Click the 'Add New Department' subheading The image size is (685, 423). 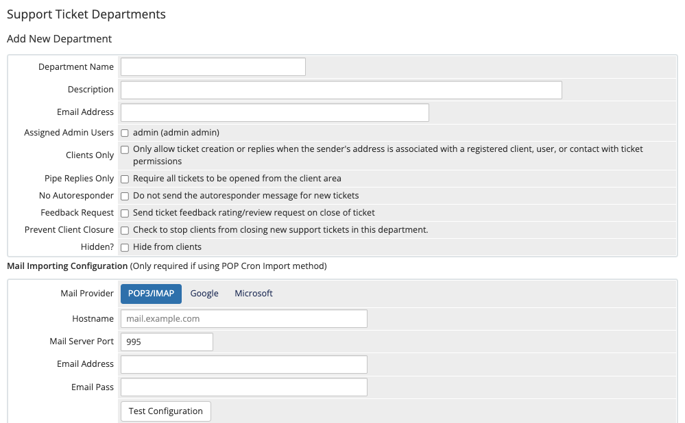[x=60, y=39]
